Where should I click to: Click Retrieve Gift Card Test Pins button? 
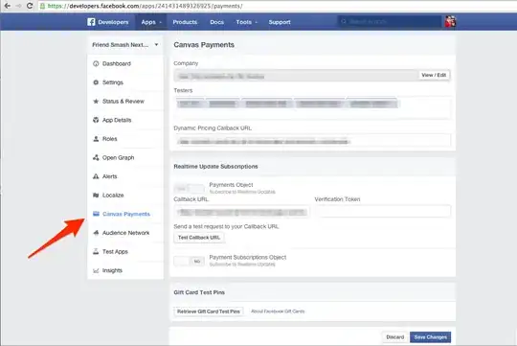point(209,311)
